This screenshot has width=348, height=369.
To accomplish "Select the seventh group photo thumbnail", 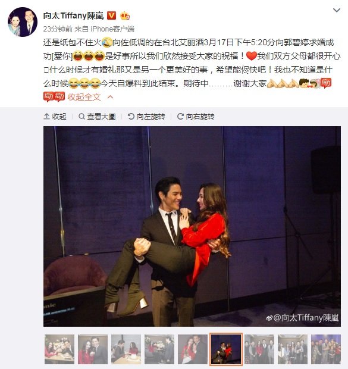I will (259, 349).
